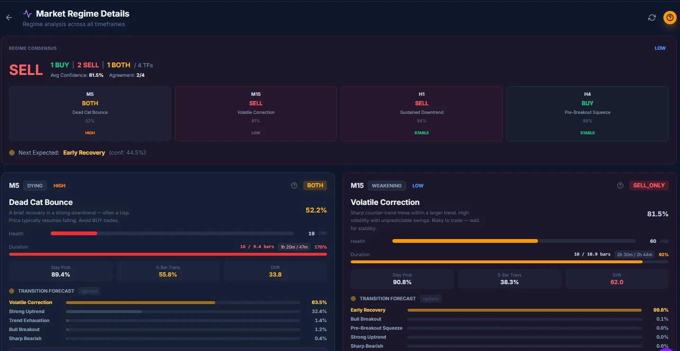Click the Volatile Correction forecast row in M5
The image size is (680, 351).
coord(168,302)
